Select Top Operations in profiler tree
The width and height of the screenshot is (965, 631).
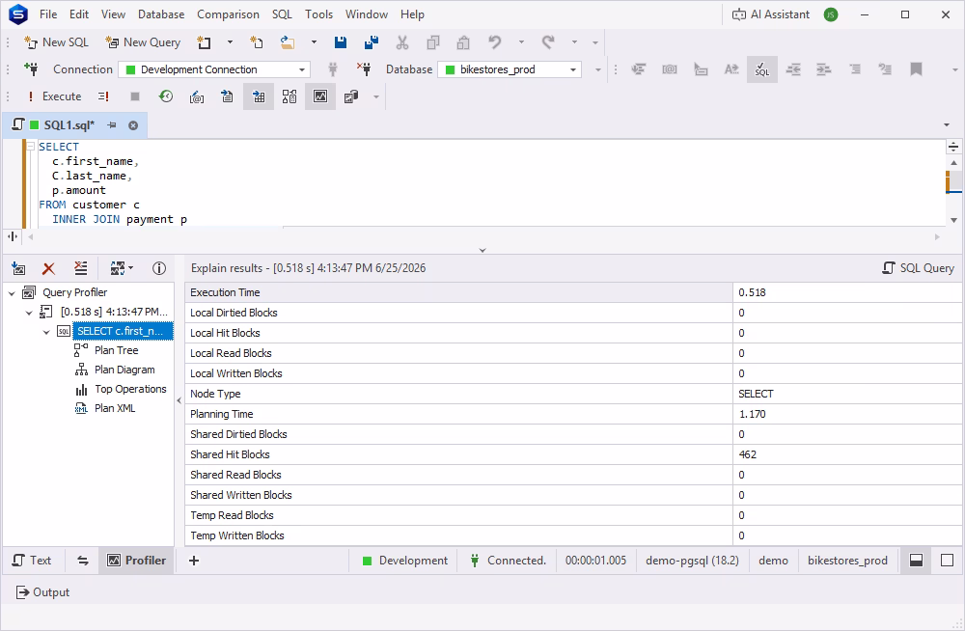(x=130, y=389)
